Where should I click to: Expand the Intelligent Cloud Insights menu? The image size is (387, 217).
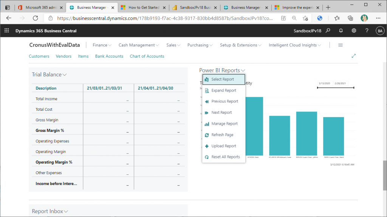[x=295, y=45]
